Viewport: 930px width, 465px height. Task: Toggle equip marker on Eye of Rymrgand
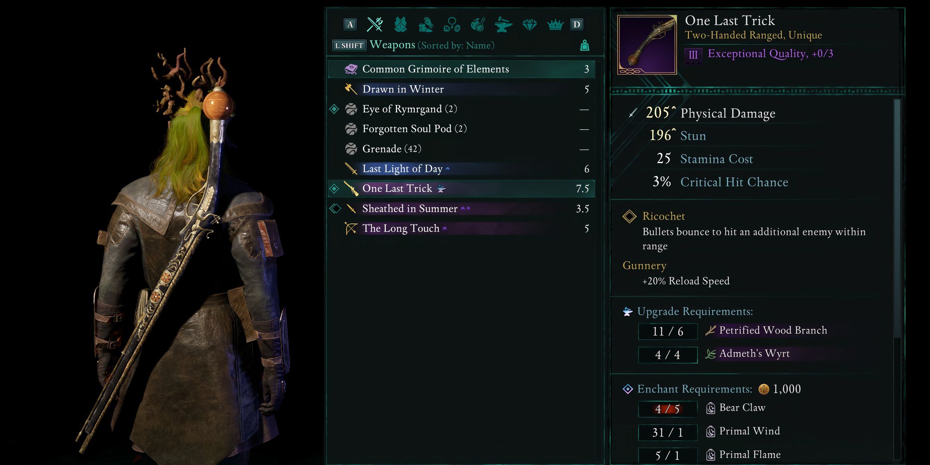[x=334, y=109]
